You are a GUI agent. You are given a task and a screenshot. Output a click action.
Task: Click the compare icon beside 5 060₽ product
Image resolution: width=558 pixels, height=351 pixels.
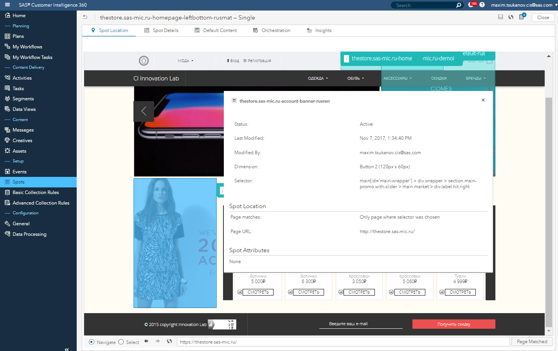(x=391, y=292)
